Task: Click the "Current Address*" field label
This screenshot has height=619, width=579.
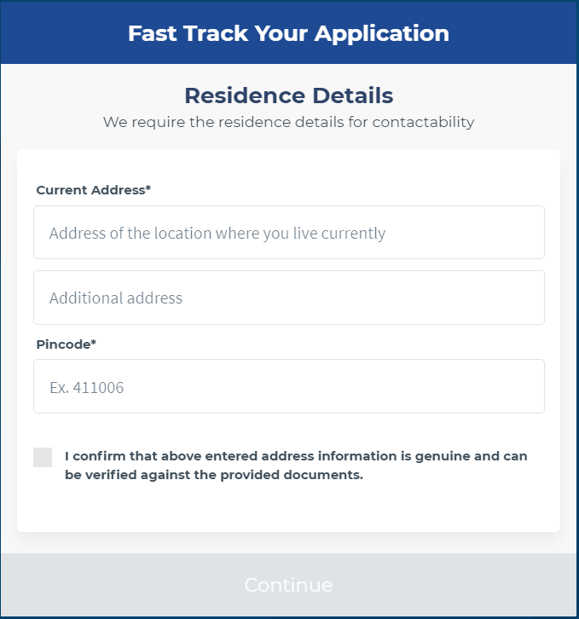Action: 93,190
